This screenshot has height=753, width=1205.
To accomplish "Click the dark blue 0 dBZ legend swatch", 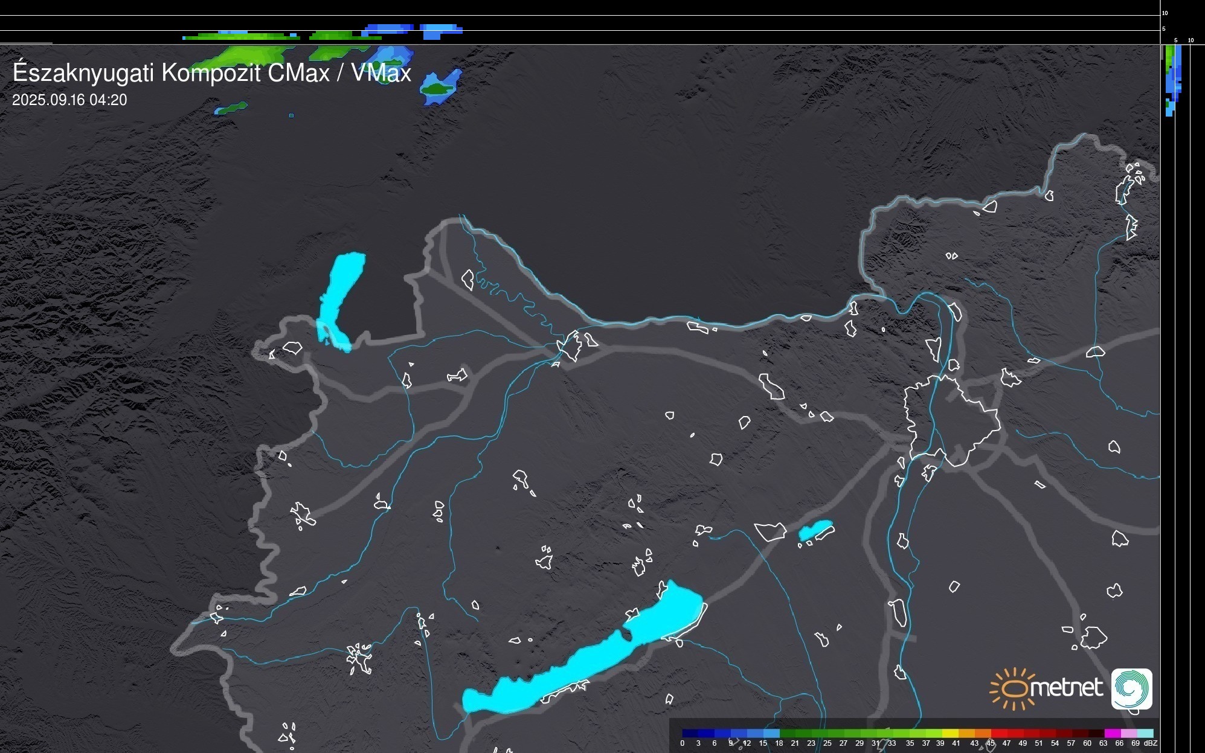I will [x=690, y=734].
